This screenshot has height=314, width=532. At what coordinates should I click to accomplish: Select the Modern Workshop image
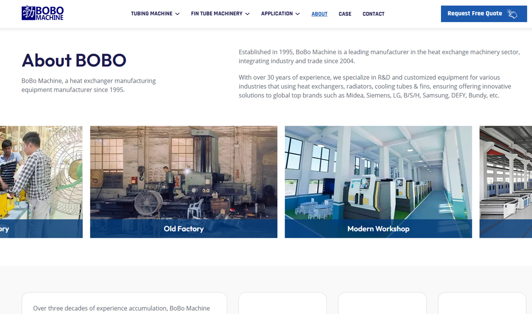click(378, 173)
